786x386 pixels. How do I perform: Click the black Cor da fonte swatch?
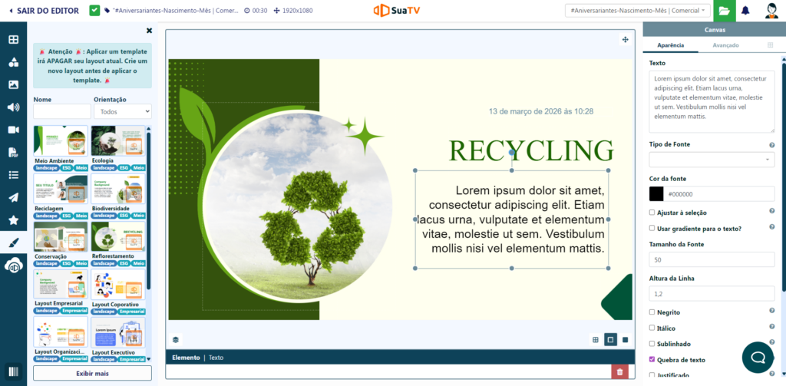click(656, 194)
